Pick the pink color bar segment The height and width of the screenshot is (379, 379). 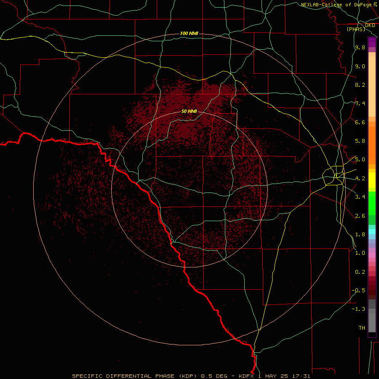[372, 255]
